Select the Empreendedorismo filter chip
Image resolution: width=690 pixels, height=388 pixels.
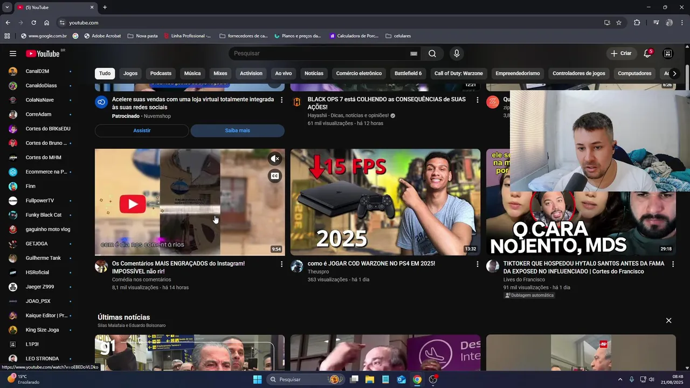point(517,73)
